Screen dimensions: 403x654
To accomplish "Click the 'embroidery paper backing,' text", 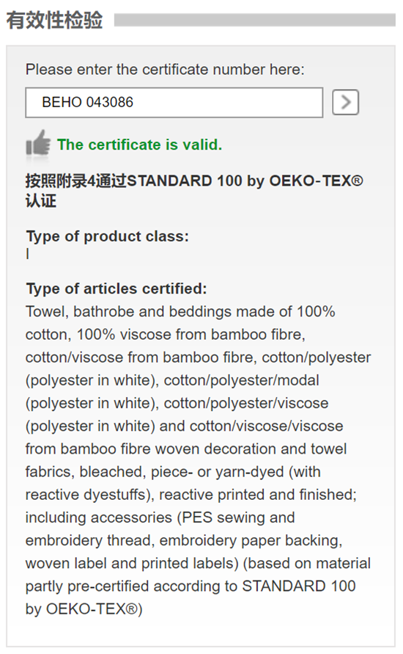I will coord(251,540).
